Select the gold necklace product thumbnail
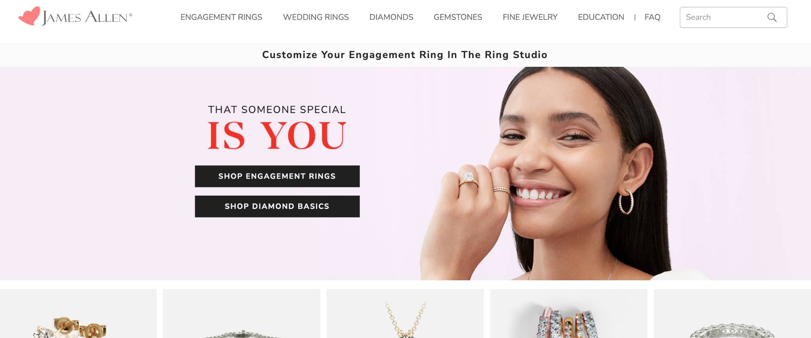 pos(405,313)
